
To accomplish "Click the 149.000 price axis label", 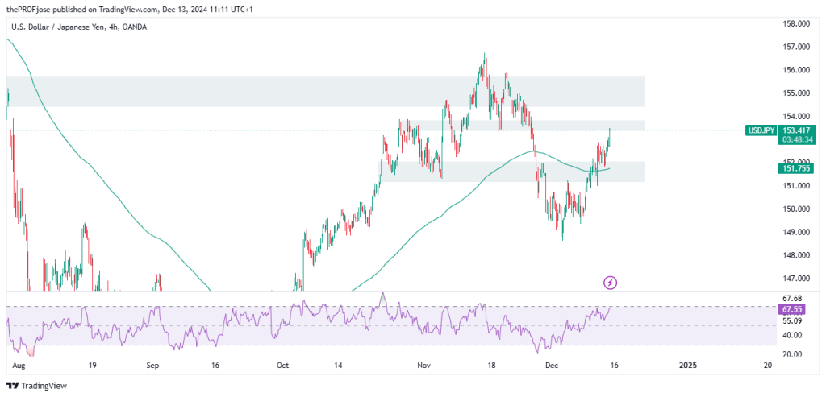I will click(x=796, y=232).
